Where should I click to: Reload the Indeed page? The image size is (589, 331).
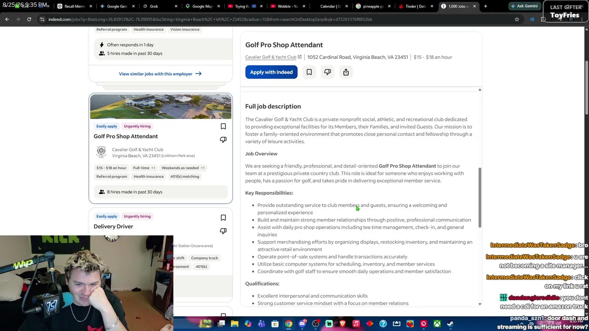click(x=29, y=19)
